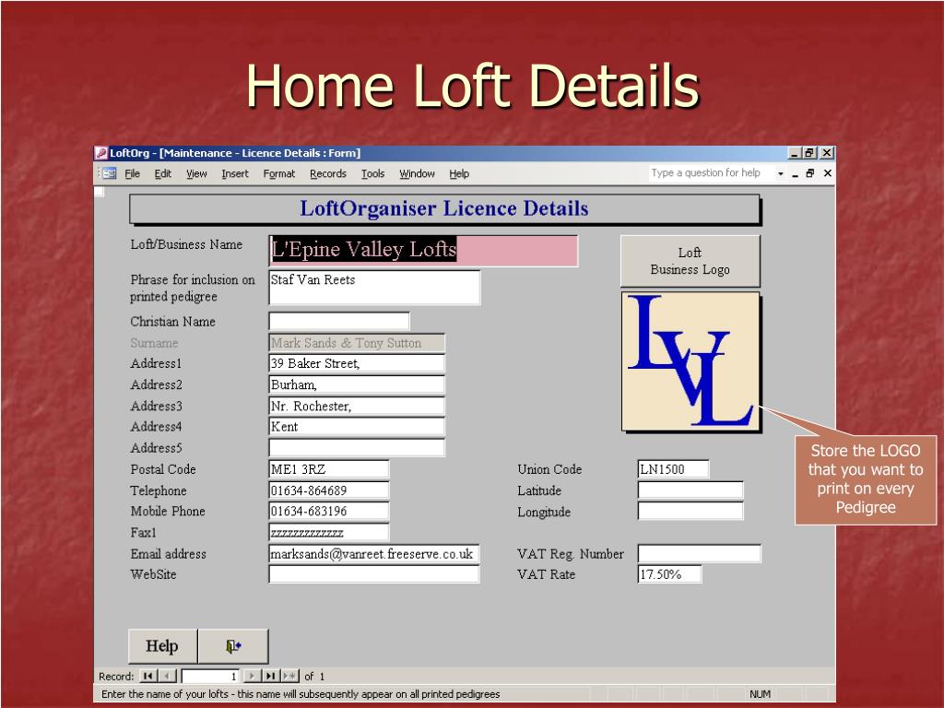944x708 pixels.
Task: Click the Union Code field LN1500
Action: pos(673,469)
